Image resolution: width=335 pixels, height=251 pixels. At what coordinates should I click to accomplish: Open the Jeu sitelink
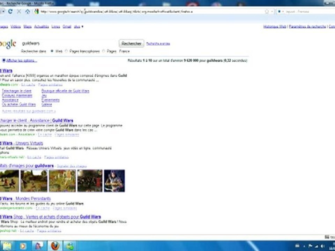(x=44, y=96)
